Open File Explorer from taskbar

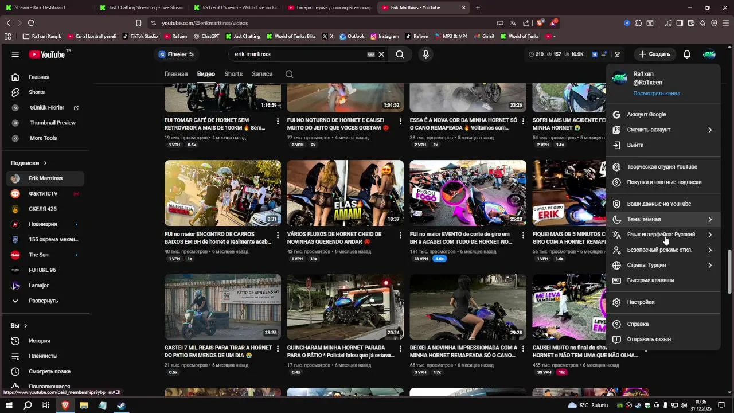[84, 406]
